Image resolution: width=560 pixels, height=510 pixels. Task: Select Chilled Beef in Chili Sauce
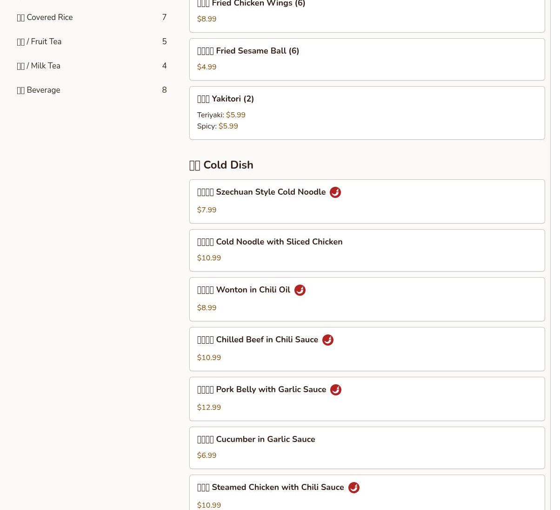pos(367,349)
